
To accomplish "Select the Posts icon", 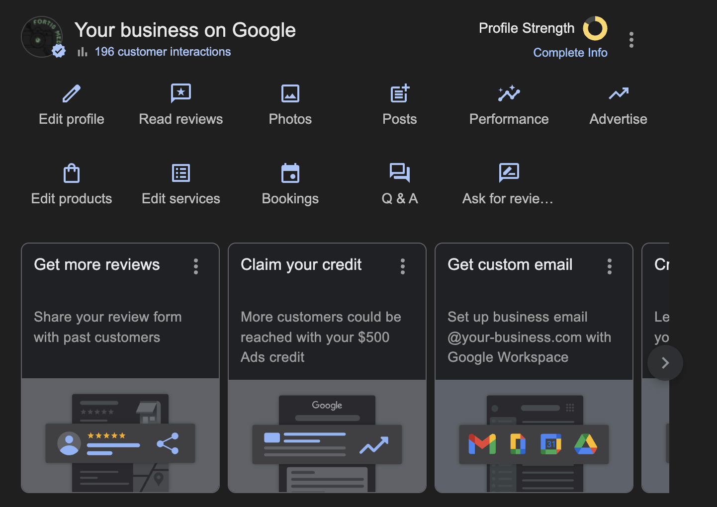I will click(400, 93).
